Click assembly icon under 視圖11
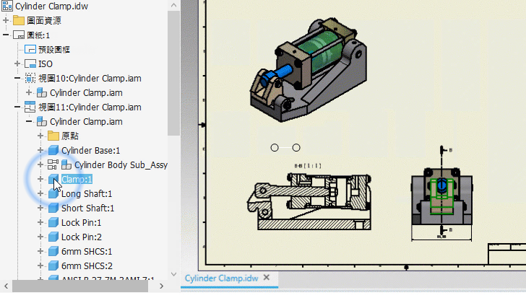526x303 pixels. [x=42, y=121]
